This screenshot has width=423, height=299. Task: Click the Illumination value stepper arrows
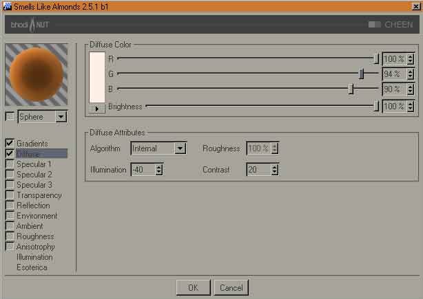click(159, 170)
